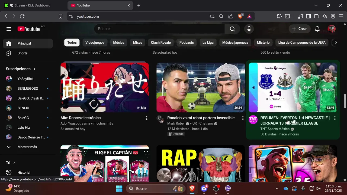Screen dimensions: 347x195
Task: Expand the Tú section
Action: pyautogui.click(x=11, y=163)
